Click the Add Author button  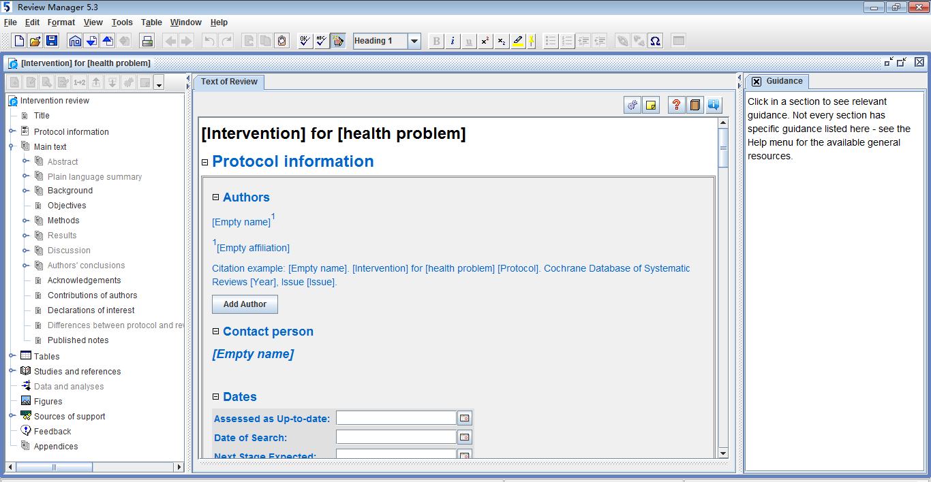pyautogui.click(x=245, y=304)
